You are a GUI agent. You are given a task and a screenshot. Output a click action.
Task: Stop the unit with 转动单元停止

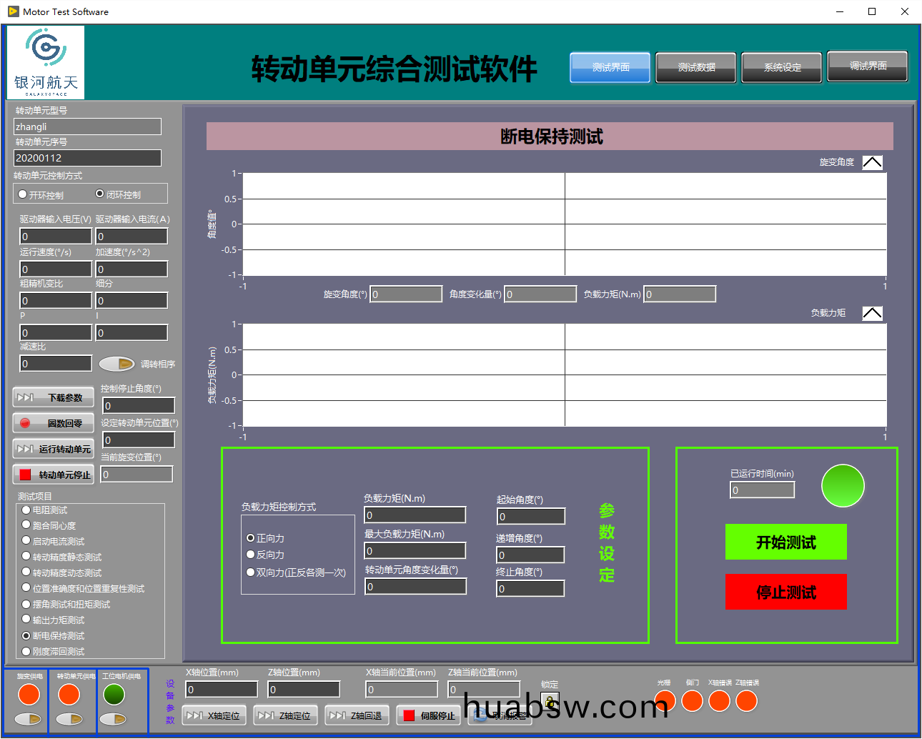[54, 475]
